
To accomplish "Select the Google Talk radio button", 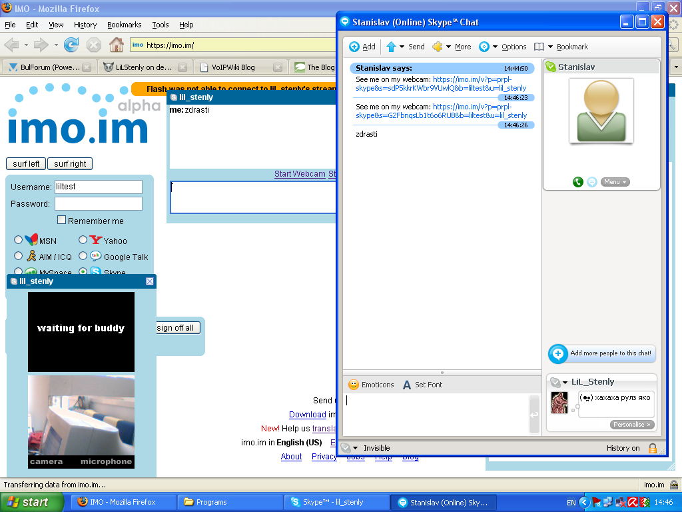I will (83, 256).
